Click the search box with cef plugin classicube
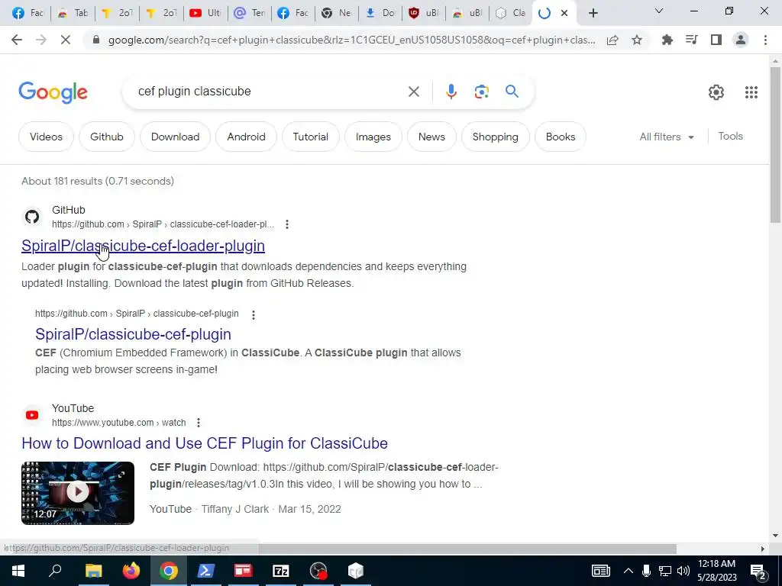This screenshot has width=782, height=586. 270,92
